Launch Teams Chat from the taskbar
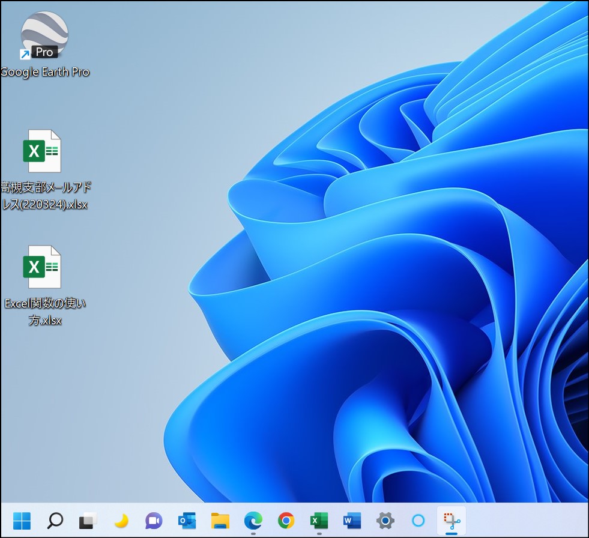Screen dimensions: 589x538 point(154,520)
